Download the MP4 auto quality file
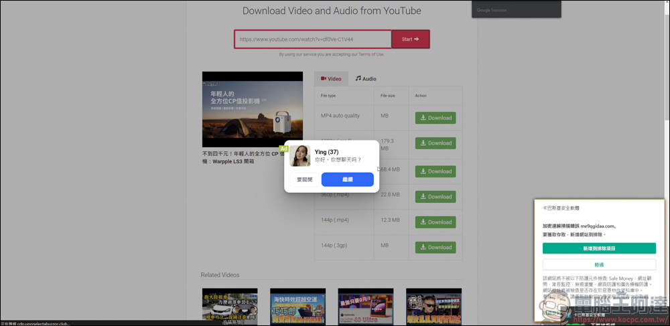The height and width of the screenshot is (326, 670). coord(435,118)
